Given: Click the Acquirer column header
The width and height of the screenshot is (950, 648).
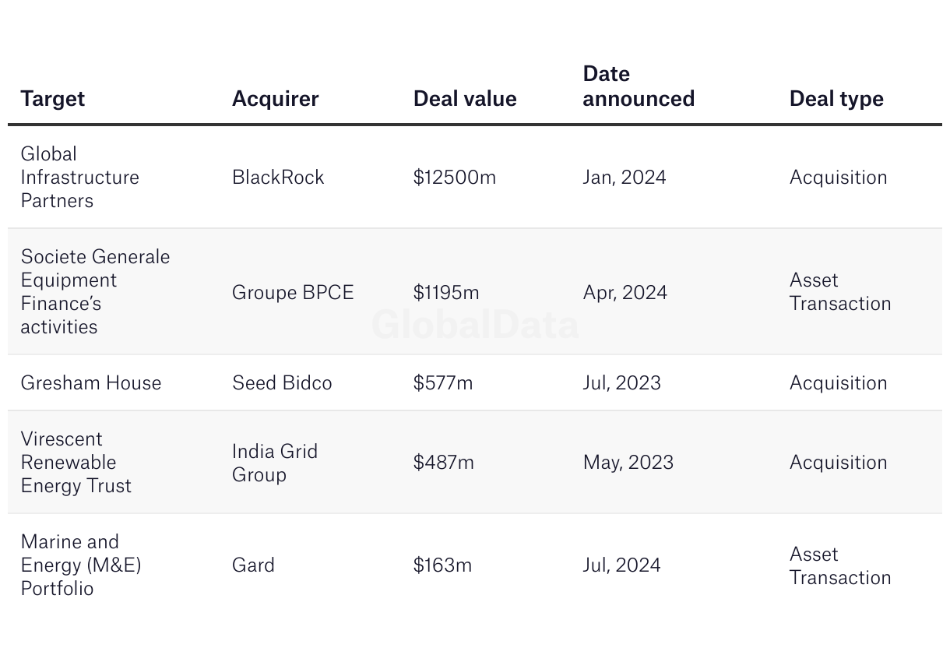Looking at the screenshot, I should (275, 99).
